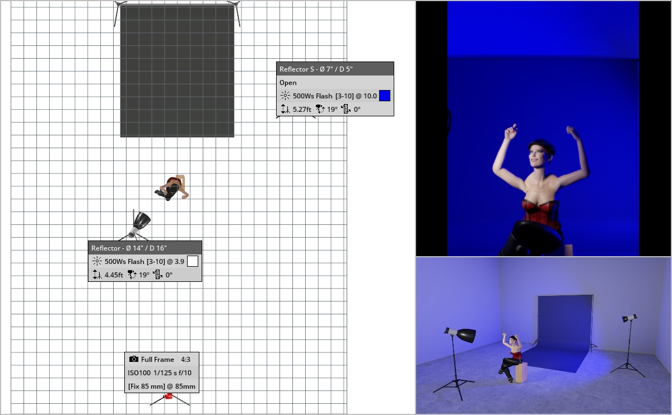Click the ISO100 1/125 s f/10 exposure row
Screen dimensions: 672x415
point(161,373)
